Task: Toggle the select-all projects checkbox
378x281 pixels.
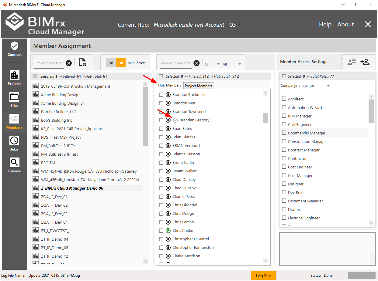Action: (35, 76)
